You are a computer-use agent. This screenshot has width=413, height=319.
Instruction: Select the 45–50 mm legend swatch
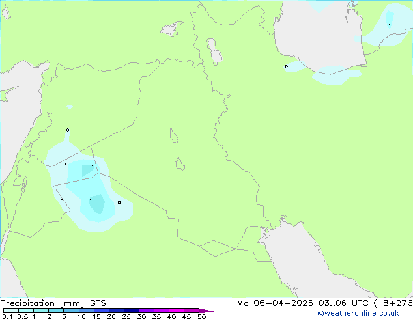click(x=192, y=311)
